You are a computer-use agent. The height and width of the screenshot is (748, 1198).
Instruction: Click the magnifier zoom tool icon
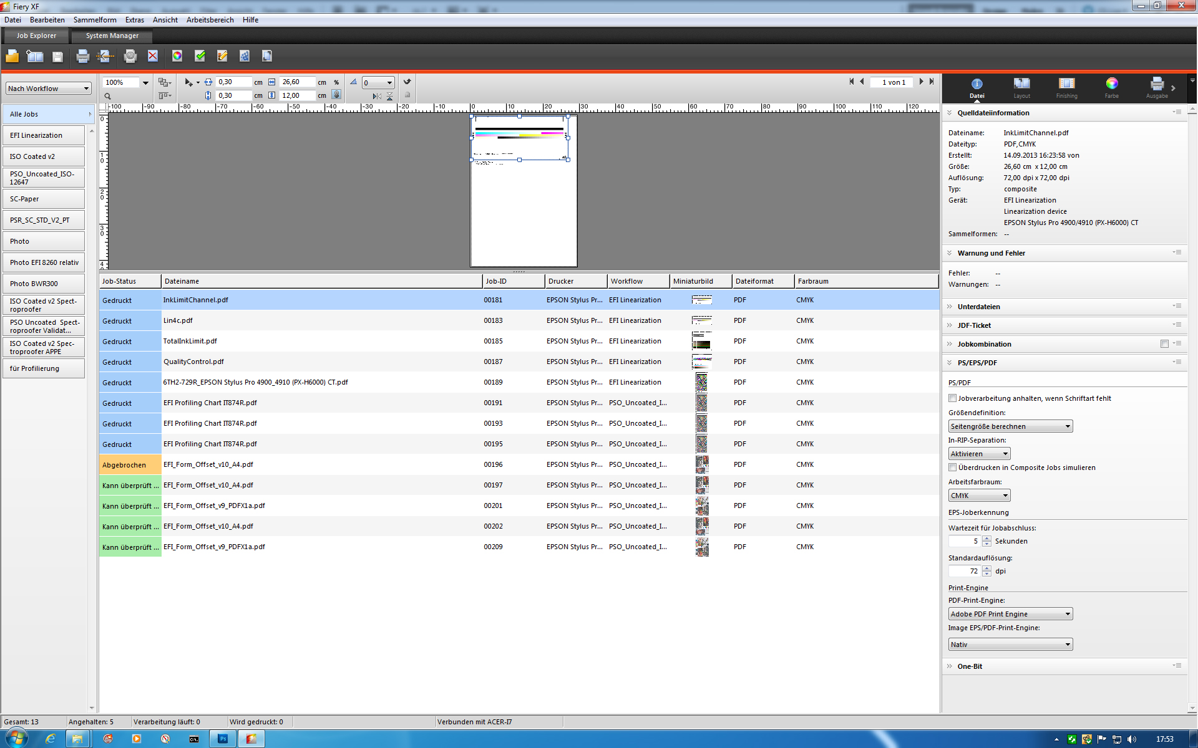pos(107,96)
